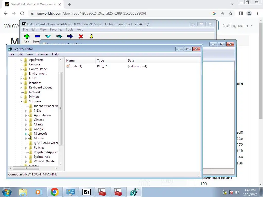
Task: Open Registry Editor Favorites menu
Action: click(42, 54)
